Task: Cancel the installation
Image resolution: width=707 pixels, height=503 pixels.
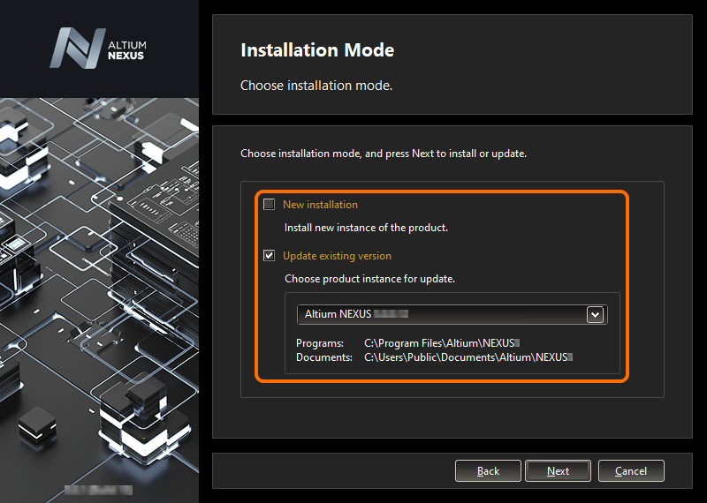Action: [x=630, y=471]
